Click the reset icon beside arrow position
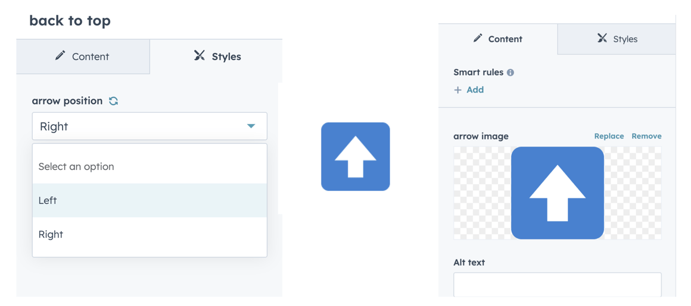Image resolution: width=691 pixels, height=306 pixels. pyautogui.click(x=113, y=101)
